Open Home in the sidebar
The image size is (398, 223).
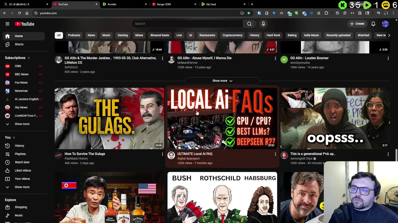click(x=24, y=36)
